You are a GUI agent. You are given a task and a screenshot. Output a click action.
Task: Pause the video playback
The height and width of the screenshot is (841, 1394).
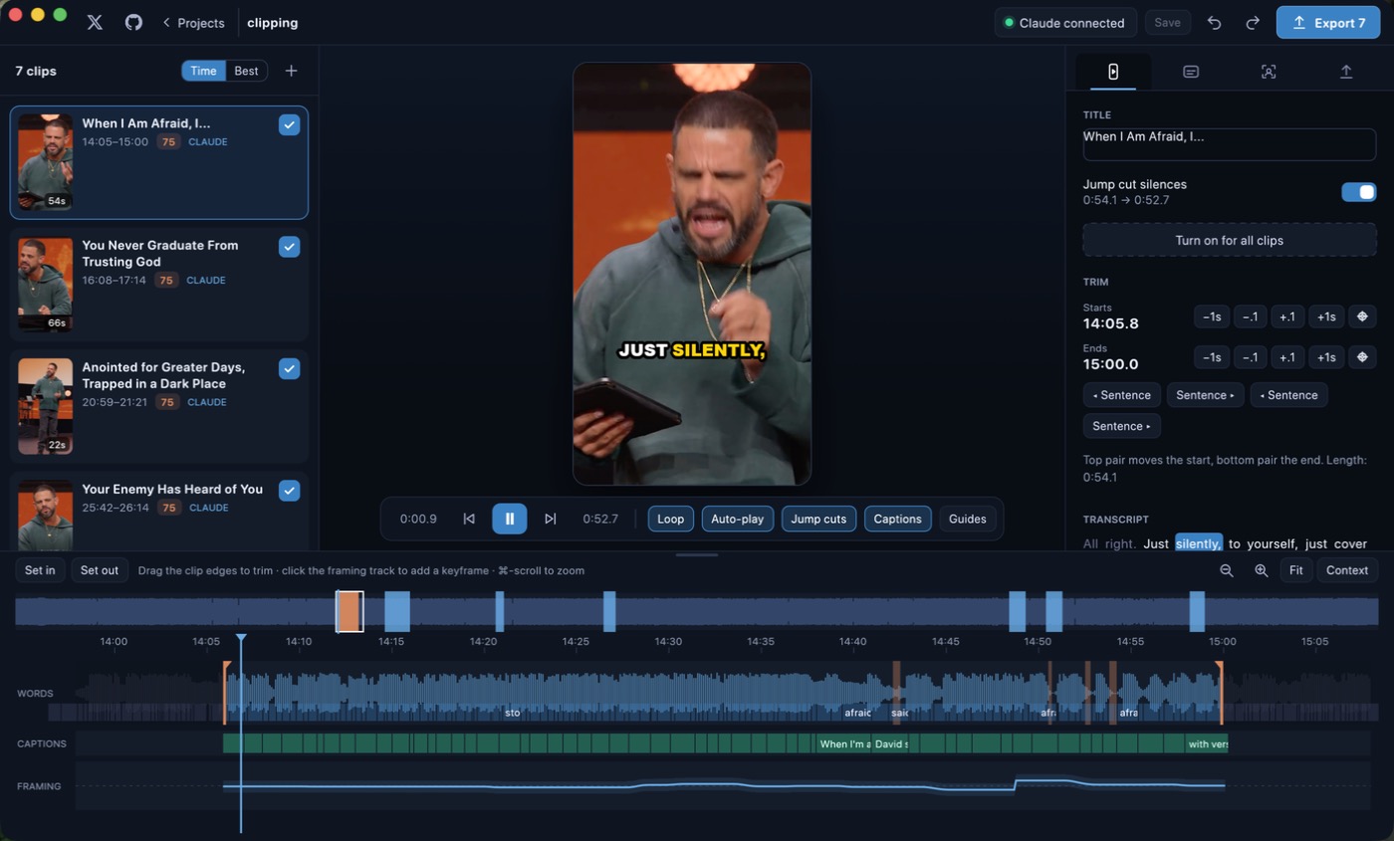pos(509,519)
